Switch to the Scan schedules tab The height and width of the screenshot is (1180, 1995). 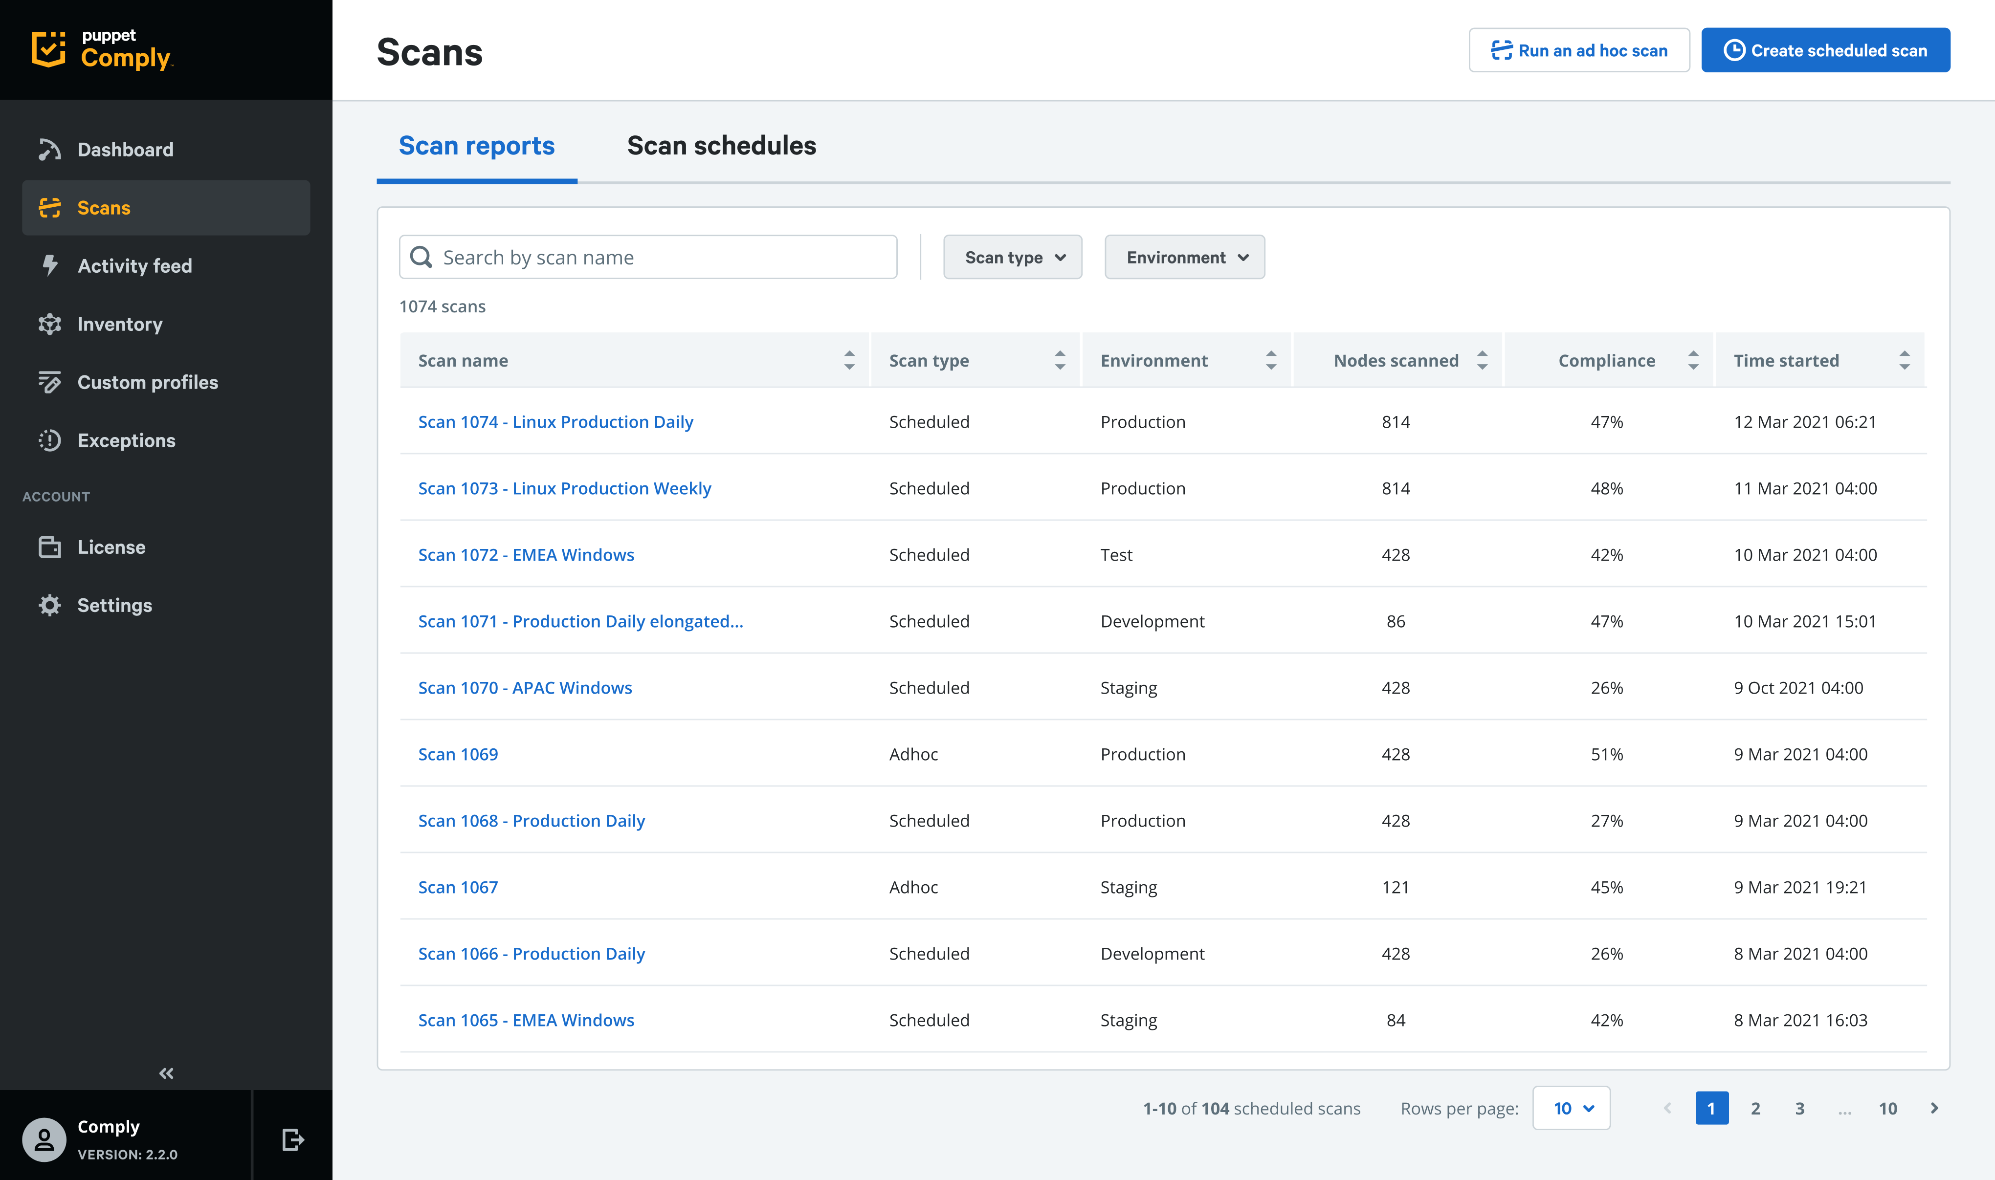coord(721,146)
